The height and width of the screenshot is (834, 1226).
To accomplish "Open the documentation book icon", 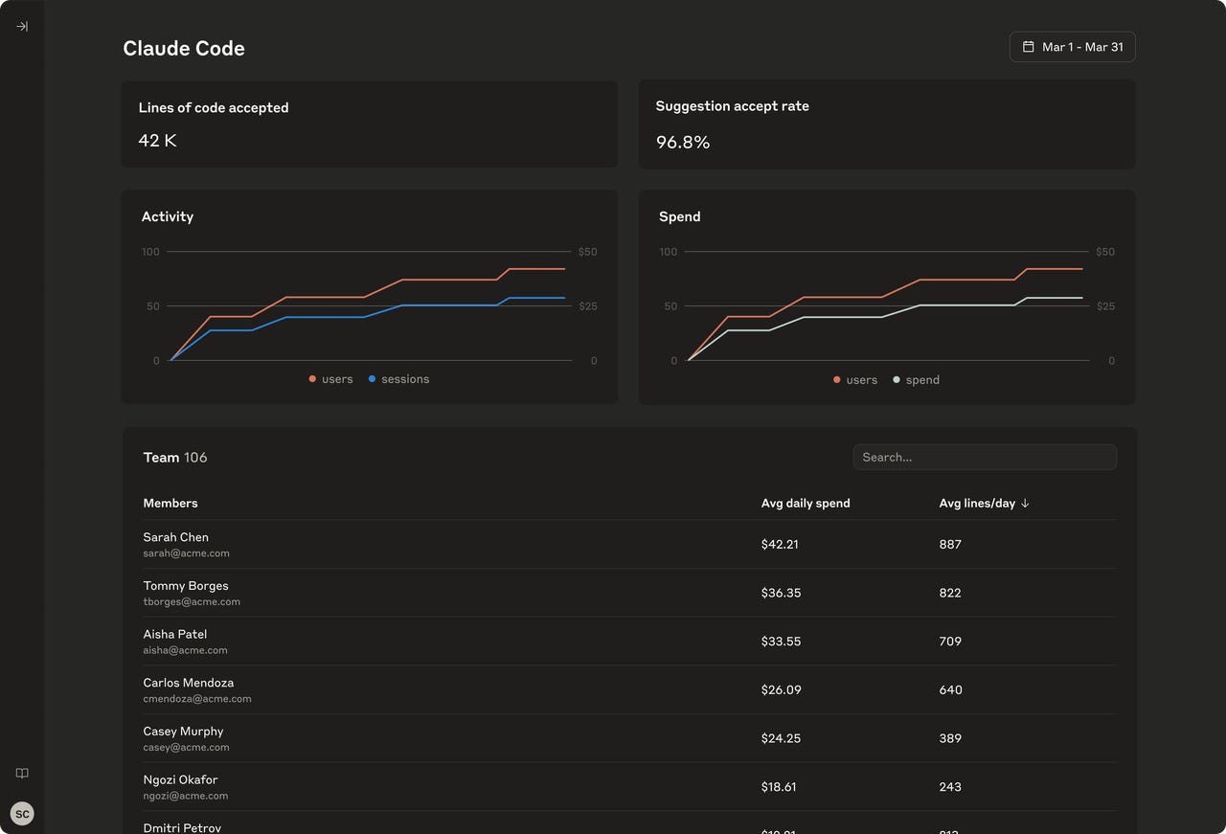I will tap(22, 774).
